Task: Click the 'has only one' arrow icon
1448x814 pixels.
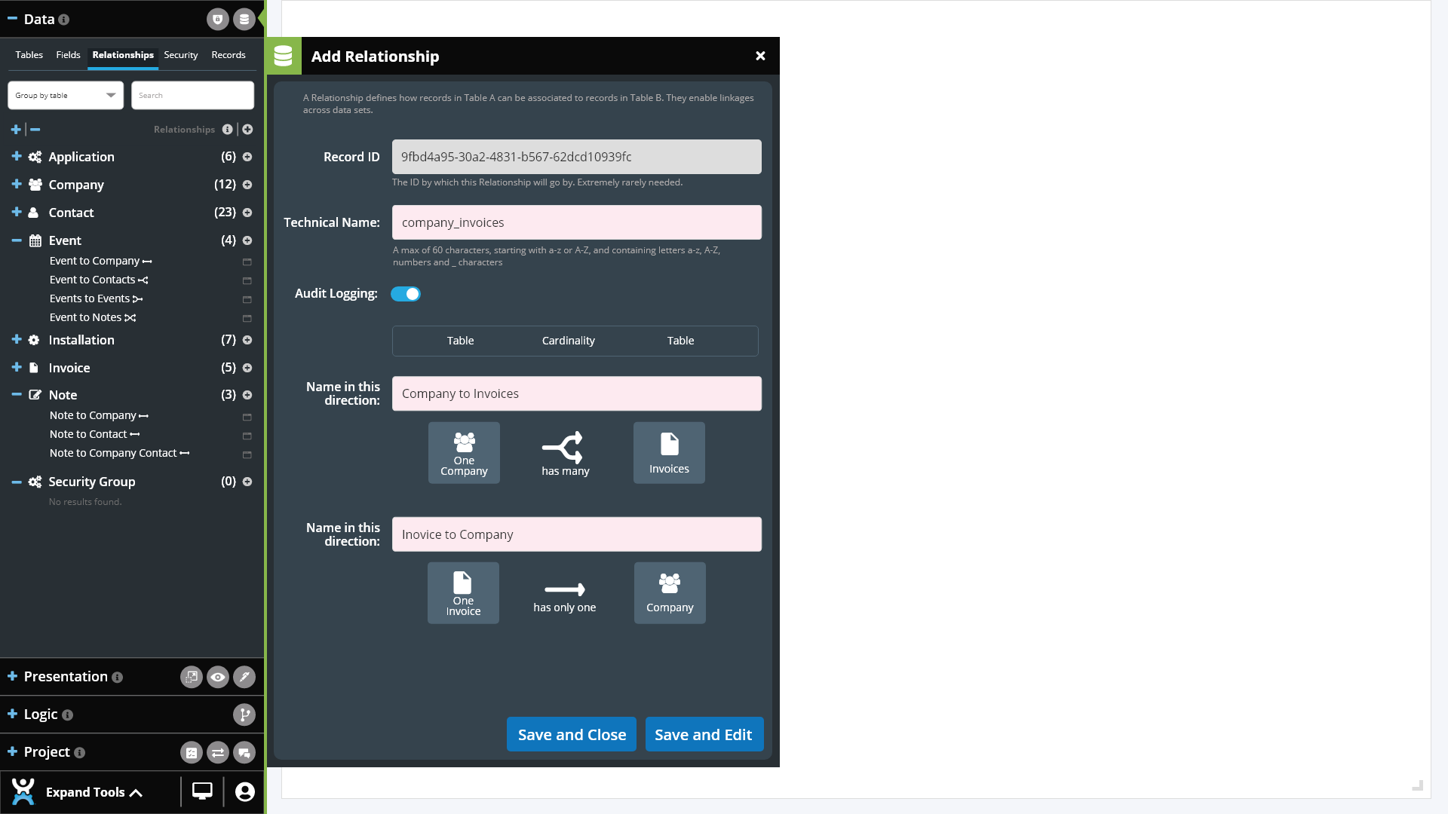Action: [x=564, y=589]
